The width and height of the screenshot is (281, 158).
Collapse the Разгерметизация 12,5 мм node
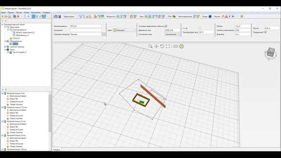[x=2, y=108]
